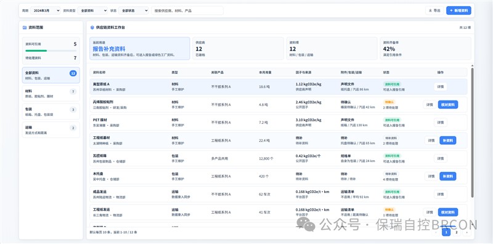Click the 资料项 12 stat card
493x244 pixels.
tap(332, 49)
